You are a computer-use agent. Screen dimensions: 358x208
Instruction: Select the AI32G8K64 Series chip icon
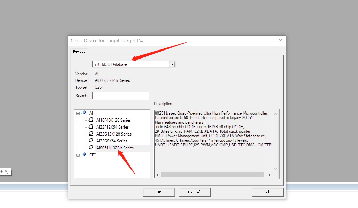(91, 141)
